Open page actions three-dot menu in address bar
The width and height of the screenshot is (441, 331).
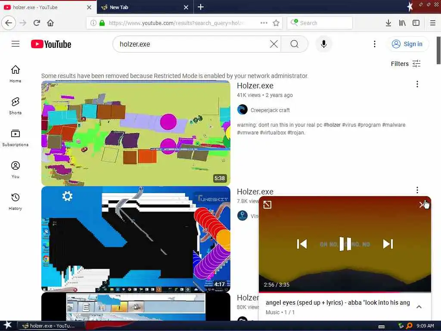coord(264,23)
